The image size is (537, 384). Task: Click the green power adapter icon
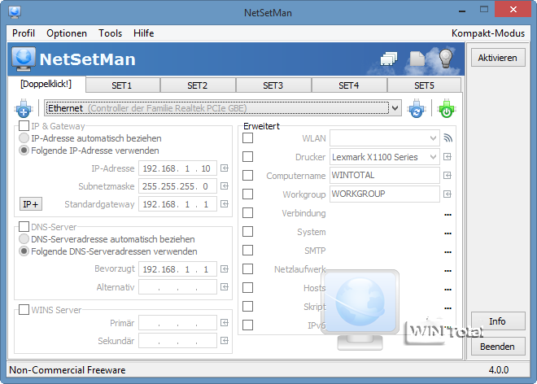[446, 108]
